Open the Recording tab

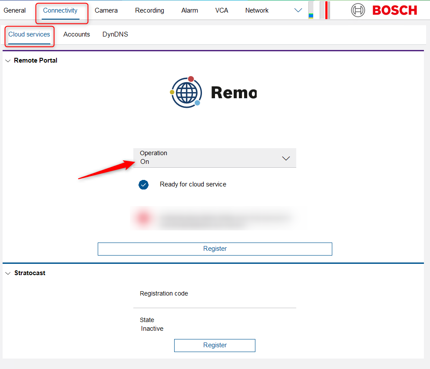(149, 10)
